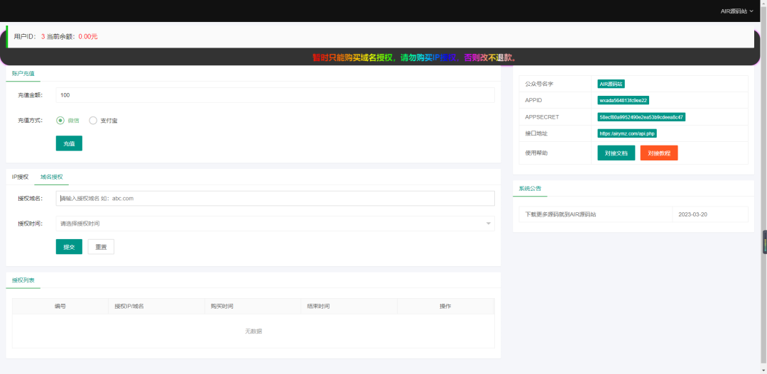Click the airymz.com api.php URL badge
This screenshot has width=767, height=374.
(x=627, y=133)
